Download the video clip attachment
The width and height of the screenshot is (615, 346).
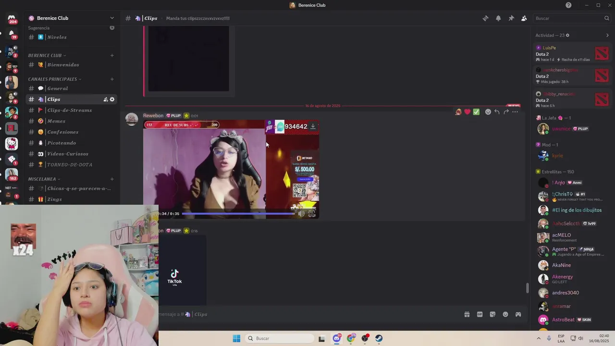tap(313, 126)
